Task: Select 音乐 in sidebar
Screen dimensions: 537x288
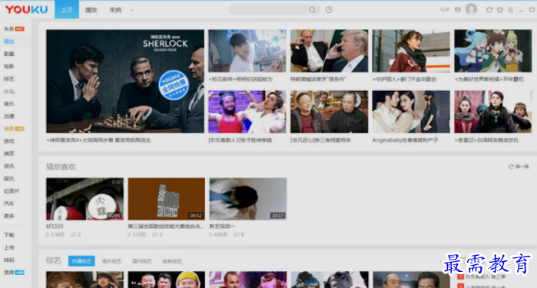Action: click(x=9, y=103)
